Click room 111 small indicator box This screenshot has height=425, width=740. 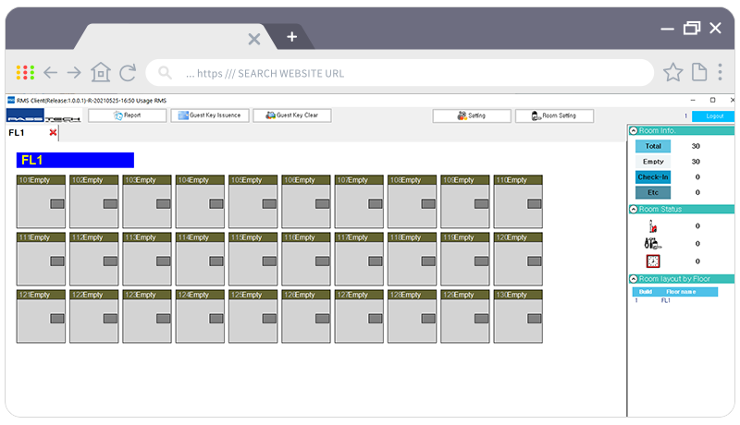[x=57, y=261]
